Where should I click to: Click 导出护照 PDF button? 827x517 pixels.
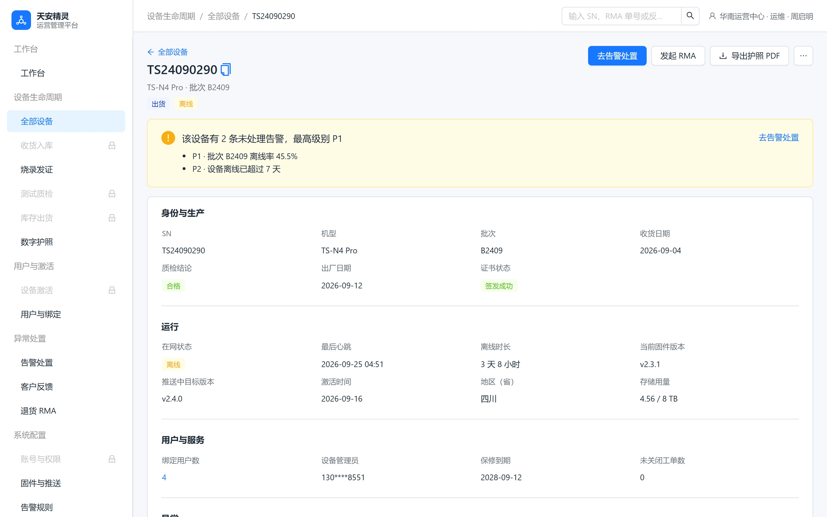[x=749, y=56]
